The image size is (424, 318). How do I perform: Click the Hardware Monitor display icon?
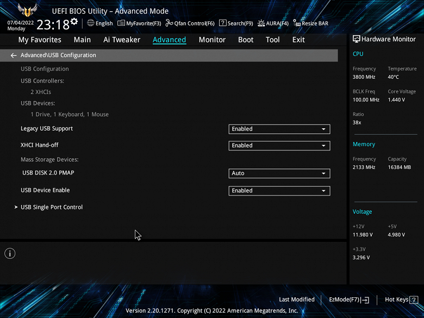point(357,39)
